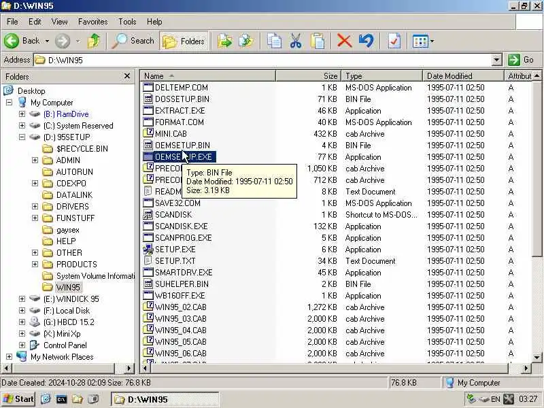The height and width of the screenshot is (408, 544).
Task: Select the PRODUCTS folder in tree
Action: [77, 265]
